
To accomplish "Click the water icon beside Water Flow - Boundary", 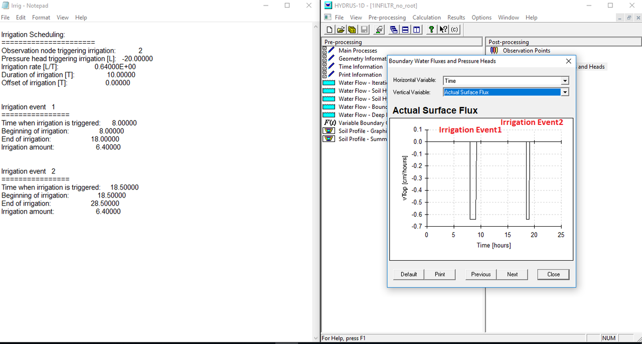I will (329, 107).
